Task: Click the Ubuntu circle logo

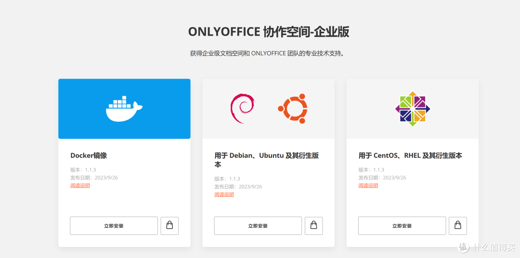Action: coord(293,108)
